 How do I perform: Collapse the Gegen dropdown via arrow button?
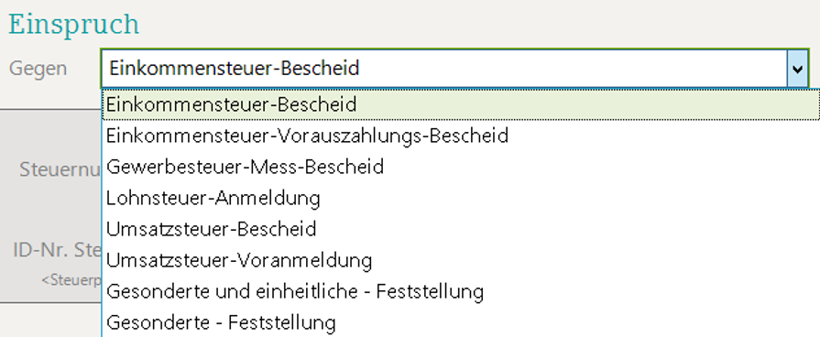[797, 69]
